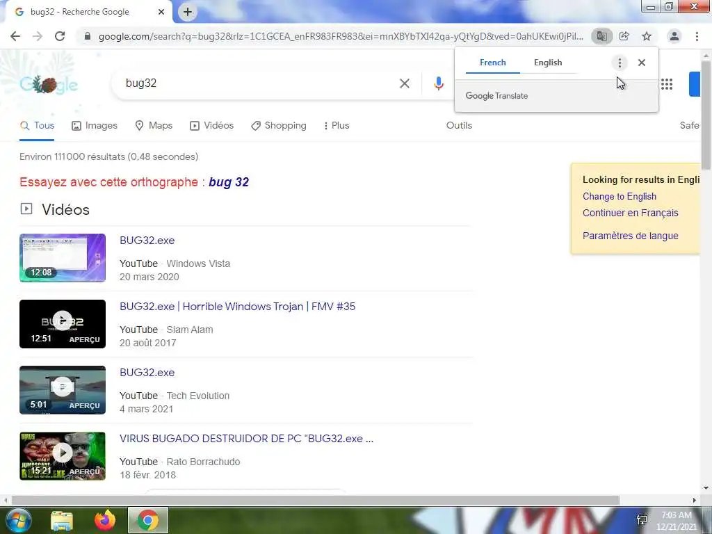Click the suggested spelling bug 32

pos(229,182)
